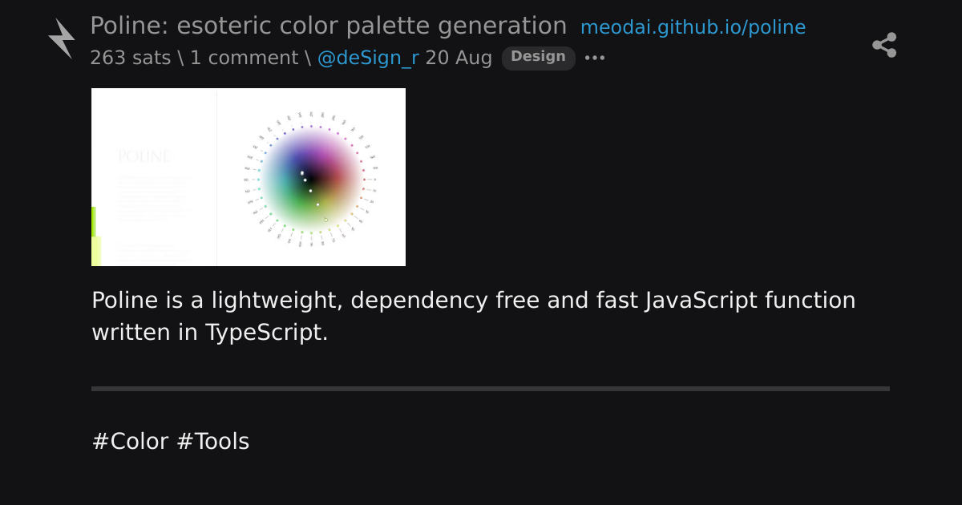The image size is (962, 505).
Task: Open the three-dots more options menu
Action: pyautogui.click(x=595, y=58)
